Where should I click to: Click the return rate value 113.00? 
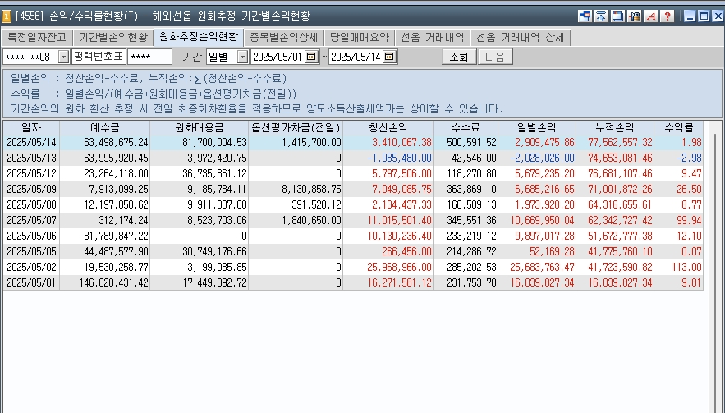[x=686, y=268]
